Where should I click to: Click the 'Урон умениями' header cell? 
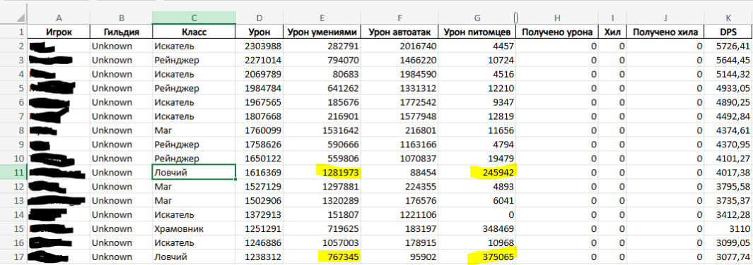[322, 32]
